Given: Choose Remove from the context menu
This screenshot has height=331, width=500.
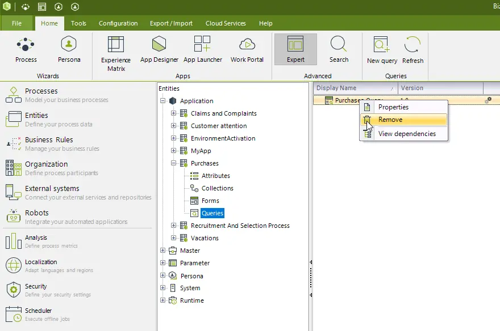Looking at the screenshot, I should point(404,120).
